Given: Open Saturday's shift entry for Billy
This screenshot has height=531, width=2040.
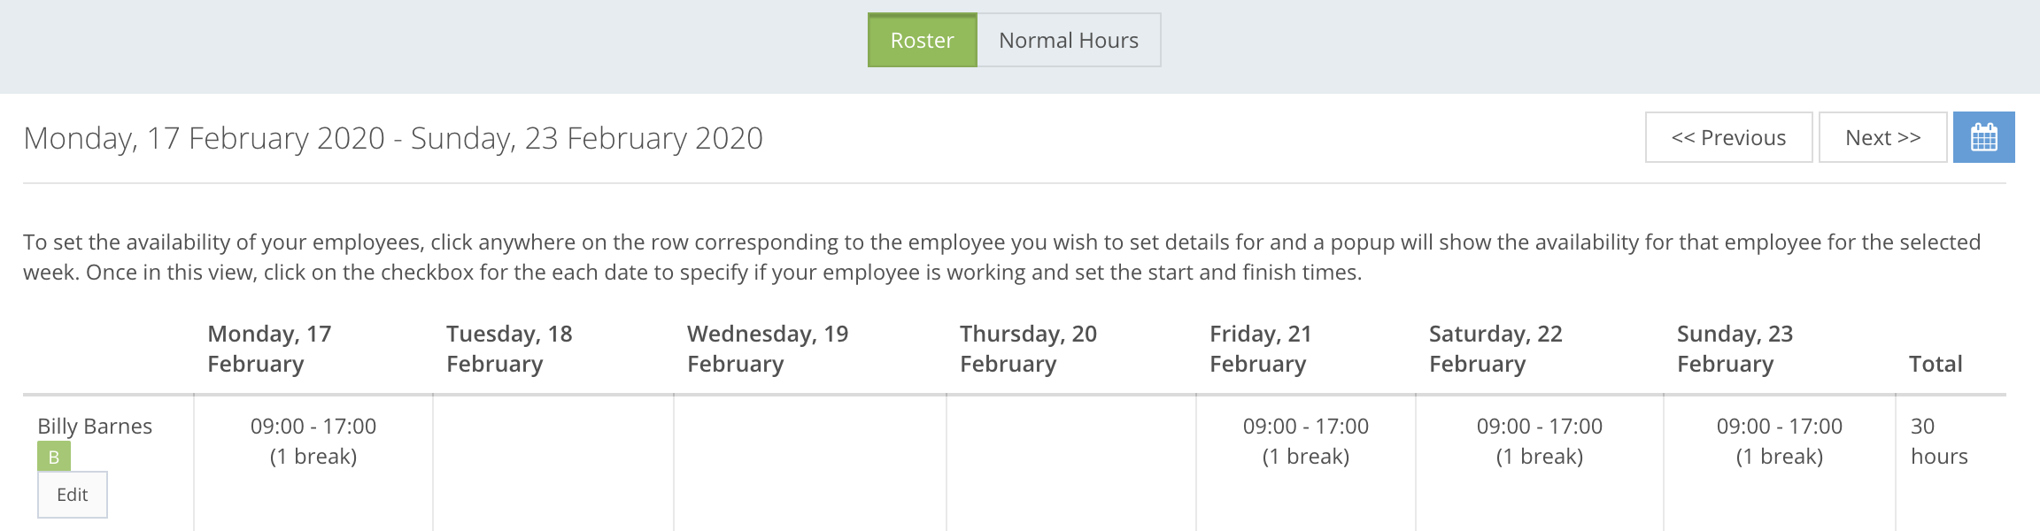Looking at the screenshot, I should click(1541, 441).
